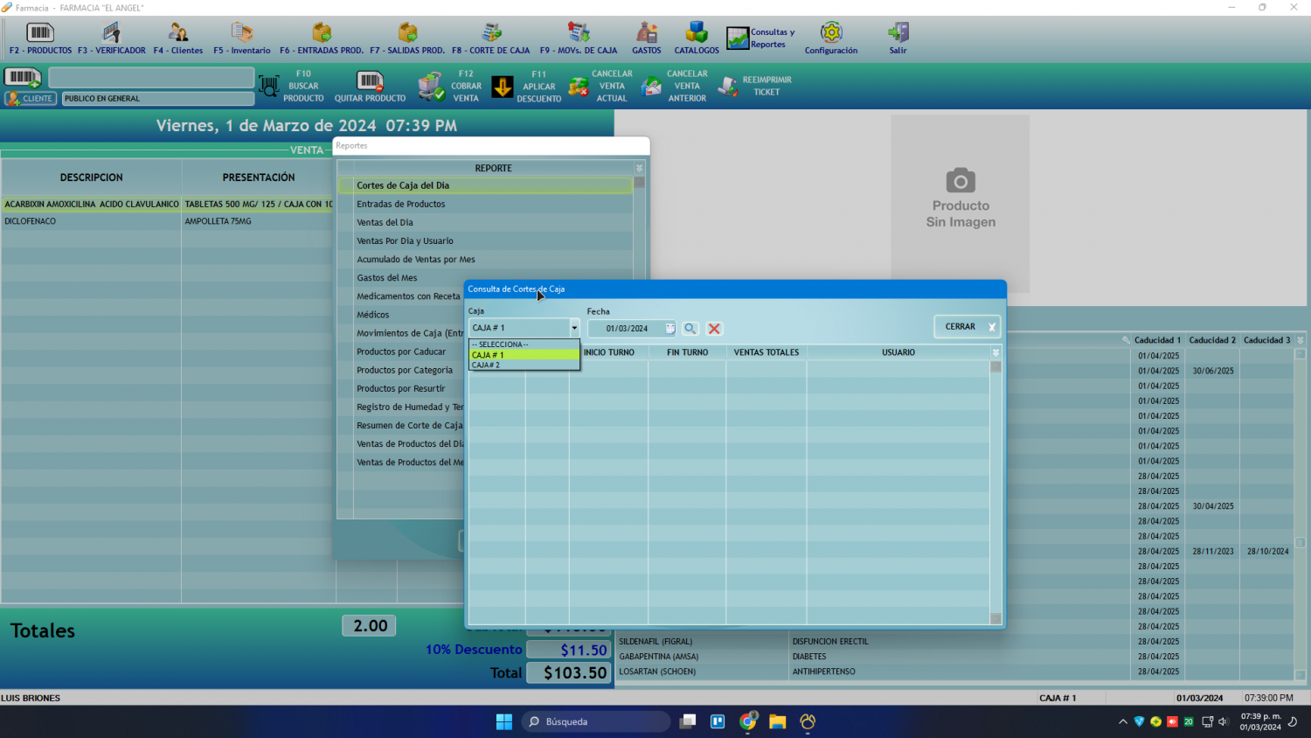Click the VENTAS TOTALES column header
Viewport: 1311px width, 738px height.
coord(766,352)
